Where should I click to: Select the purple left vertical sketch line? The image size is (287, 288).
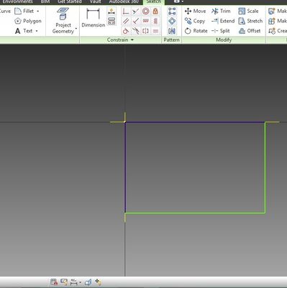click(125, 167)
